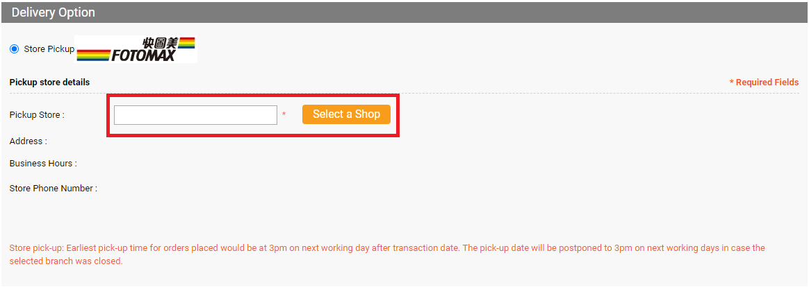The width and height of the screenshot is (809, 287).
Task: Click the Pickup store details heading
Action: (49, 82)
